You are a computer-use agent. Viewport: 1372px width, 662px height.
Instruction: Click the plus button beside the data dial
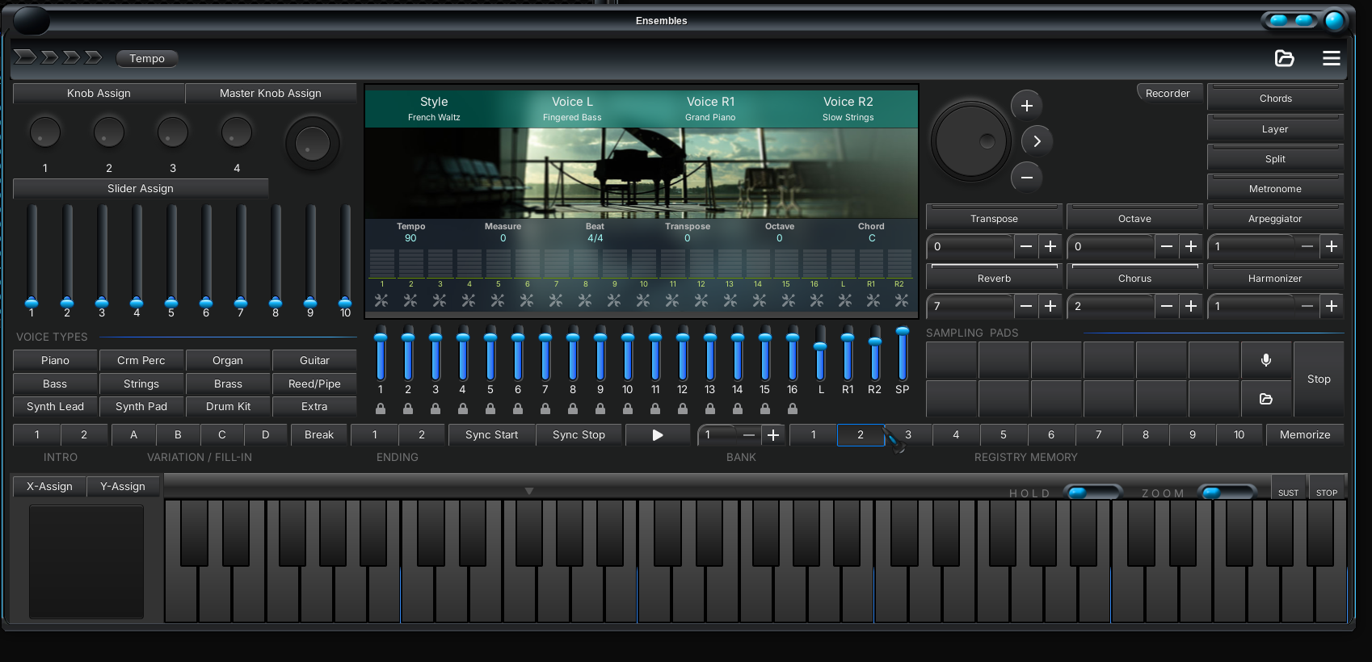[x=1026, y=106]
